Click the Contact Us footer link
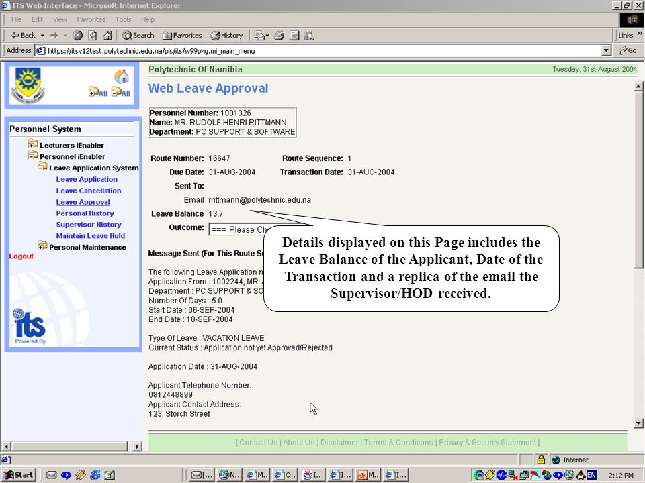Image resolution: width=645 pixels, height=483 pixels. pos(258,442)
